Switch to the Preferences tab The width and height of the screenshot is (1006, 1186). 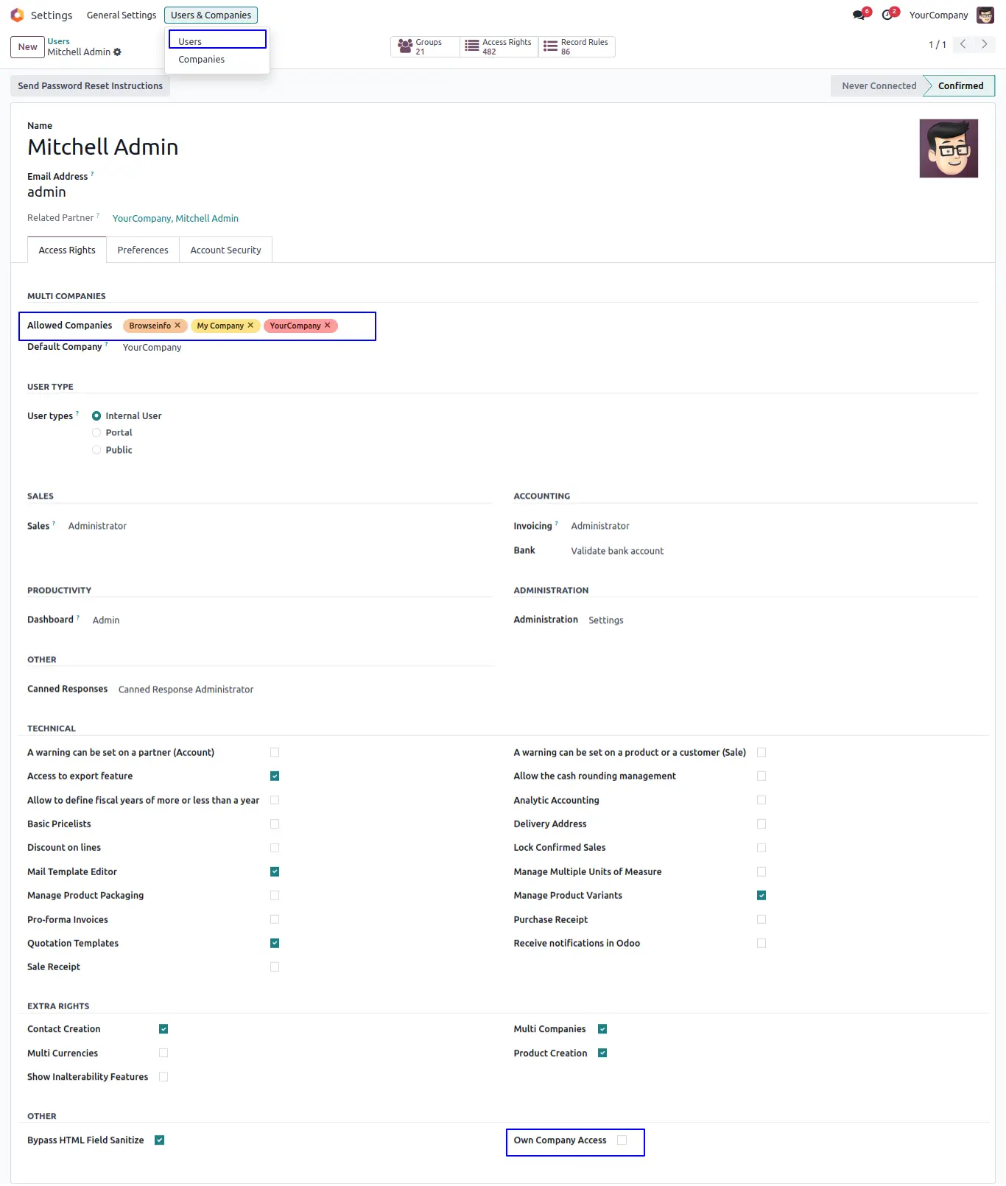click(x=143, y=250)
